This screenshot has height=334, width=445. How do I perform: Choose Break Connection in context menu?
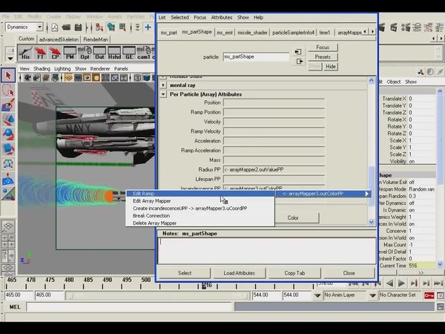pos(151,215)
